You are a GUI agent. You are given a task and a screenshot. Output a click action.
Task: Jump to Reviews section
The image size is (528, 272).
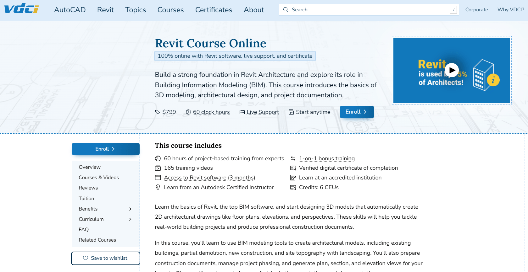(x=88, y=188)
